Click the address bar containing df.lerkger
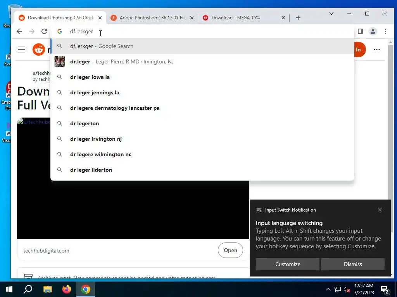This screenshot has width=397, height=297. point(202,31)
